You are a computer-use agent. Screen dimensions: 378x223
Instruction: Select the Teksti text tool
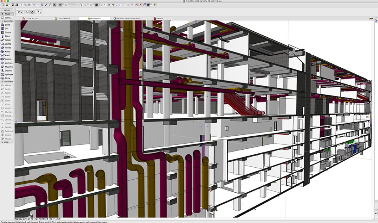point(7,93)
